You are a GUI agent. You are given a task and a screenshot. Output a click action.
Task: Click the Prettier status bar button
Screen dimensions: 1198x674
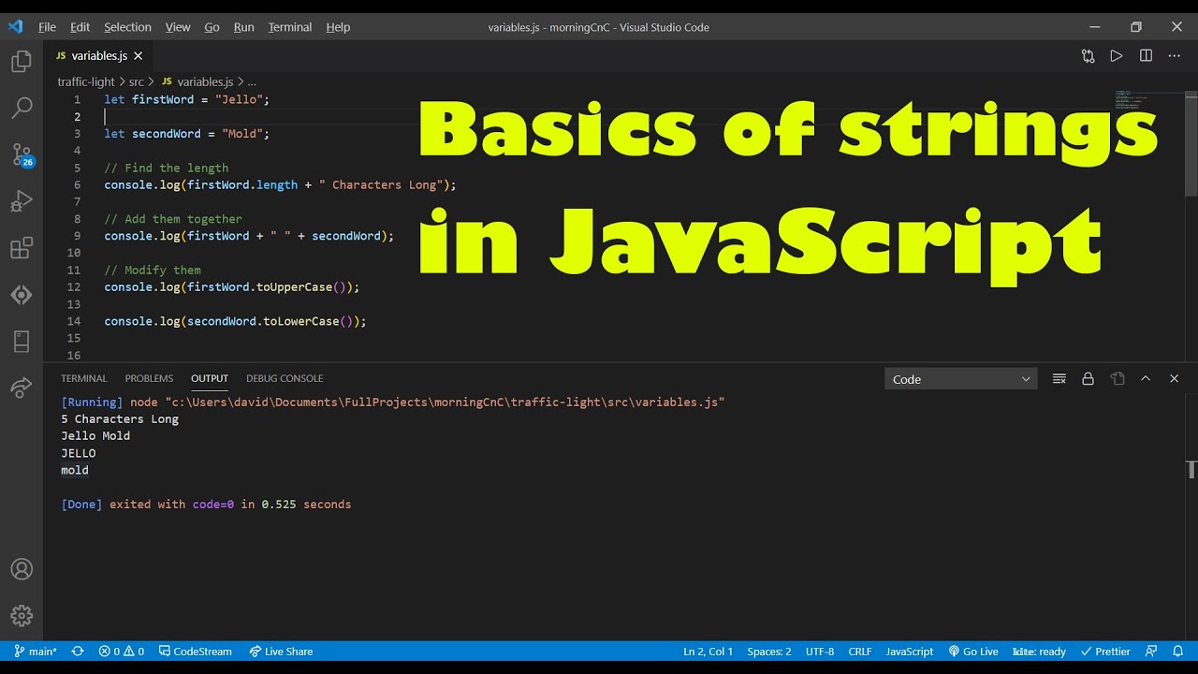[x=1105, y=652]
